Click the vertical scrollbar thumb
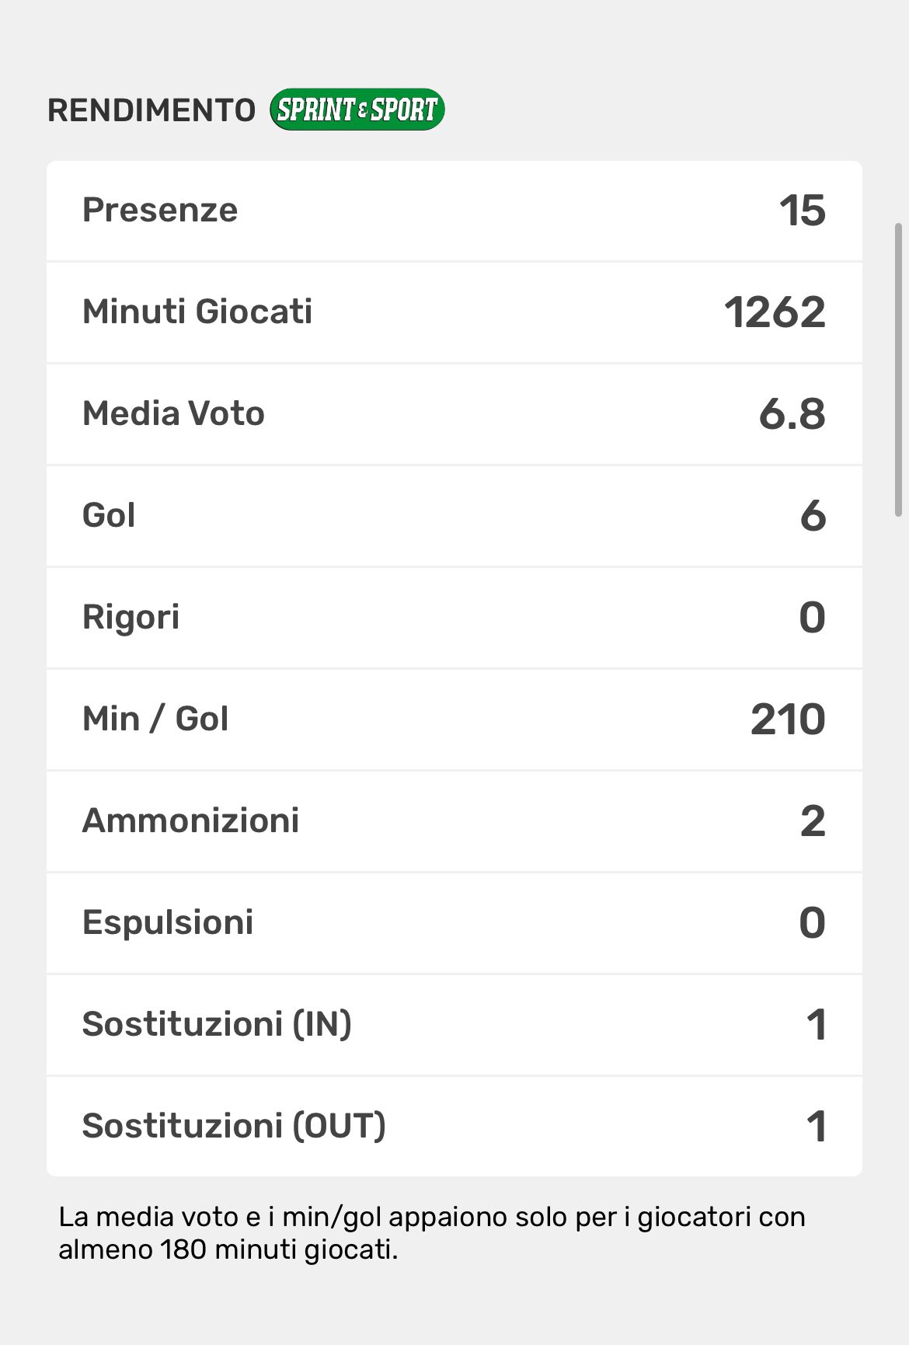Image resolution: width=909 pixels, height=1345 pixels. coord(898,369)
